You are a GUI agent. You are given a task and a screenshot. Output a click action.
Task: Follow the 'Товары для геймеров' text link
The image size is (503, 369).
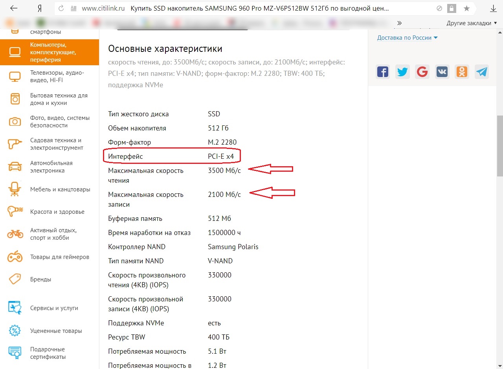[60, 257]
